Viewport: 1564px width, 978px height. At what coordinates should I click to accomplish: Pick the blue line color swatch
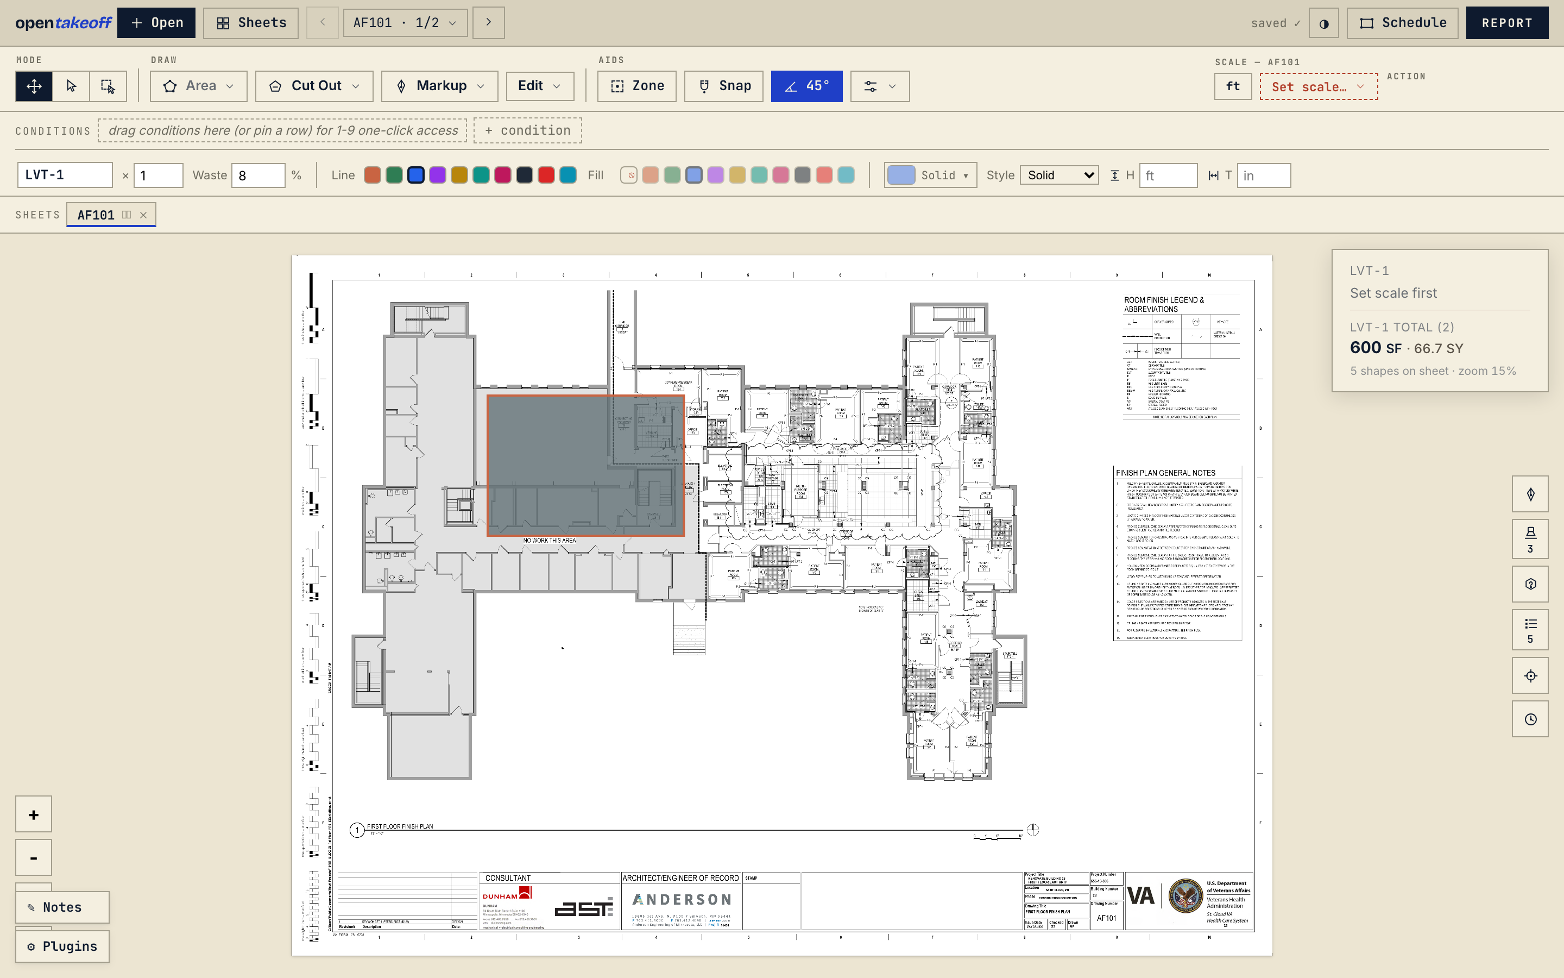pos(415,175)
